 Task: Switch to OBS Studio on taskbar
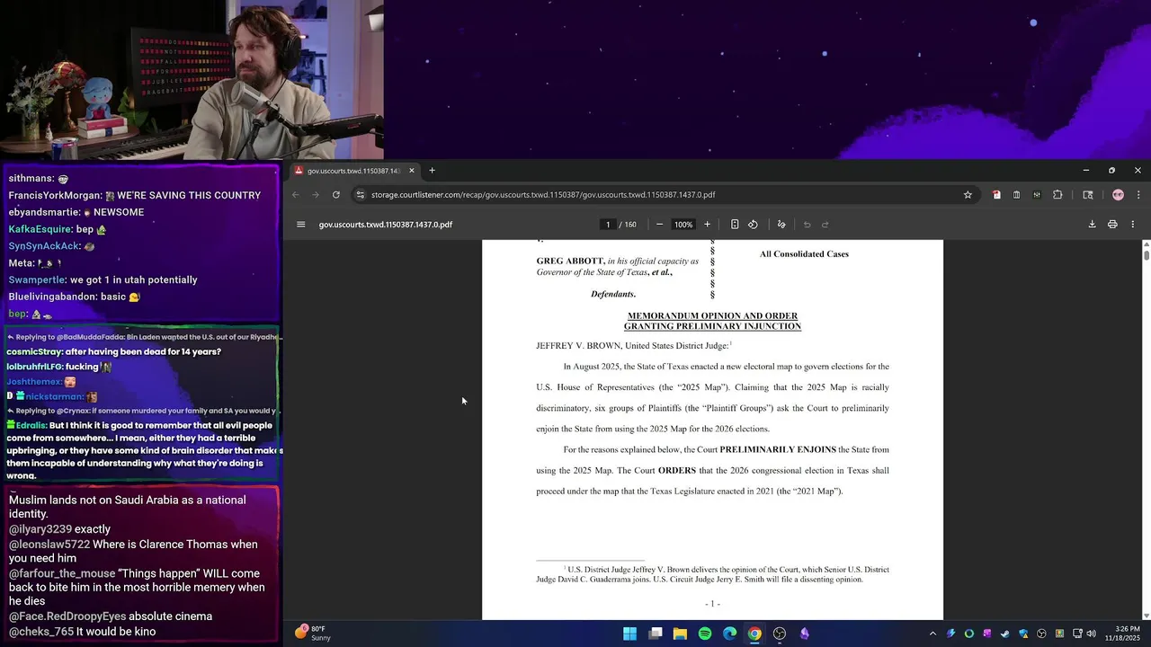(780, 634)
